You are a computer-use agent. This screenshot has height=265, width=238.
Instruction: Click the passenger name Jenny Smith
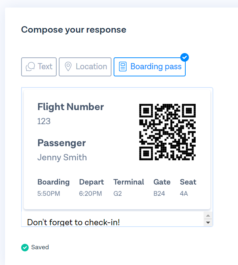(62, 157)
